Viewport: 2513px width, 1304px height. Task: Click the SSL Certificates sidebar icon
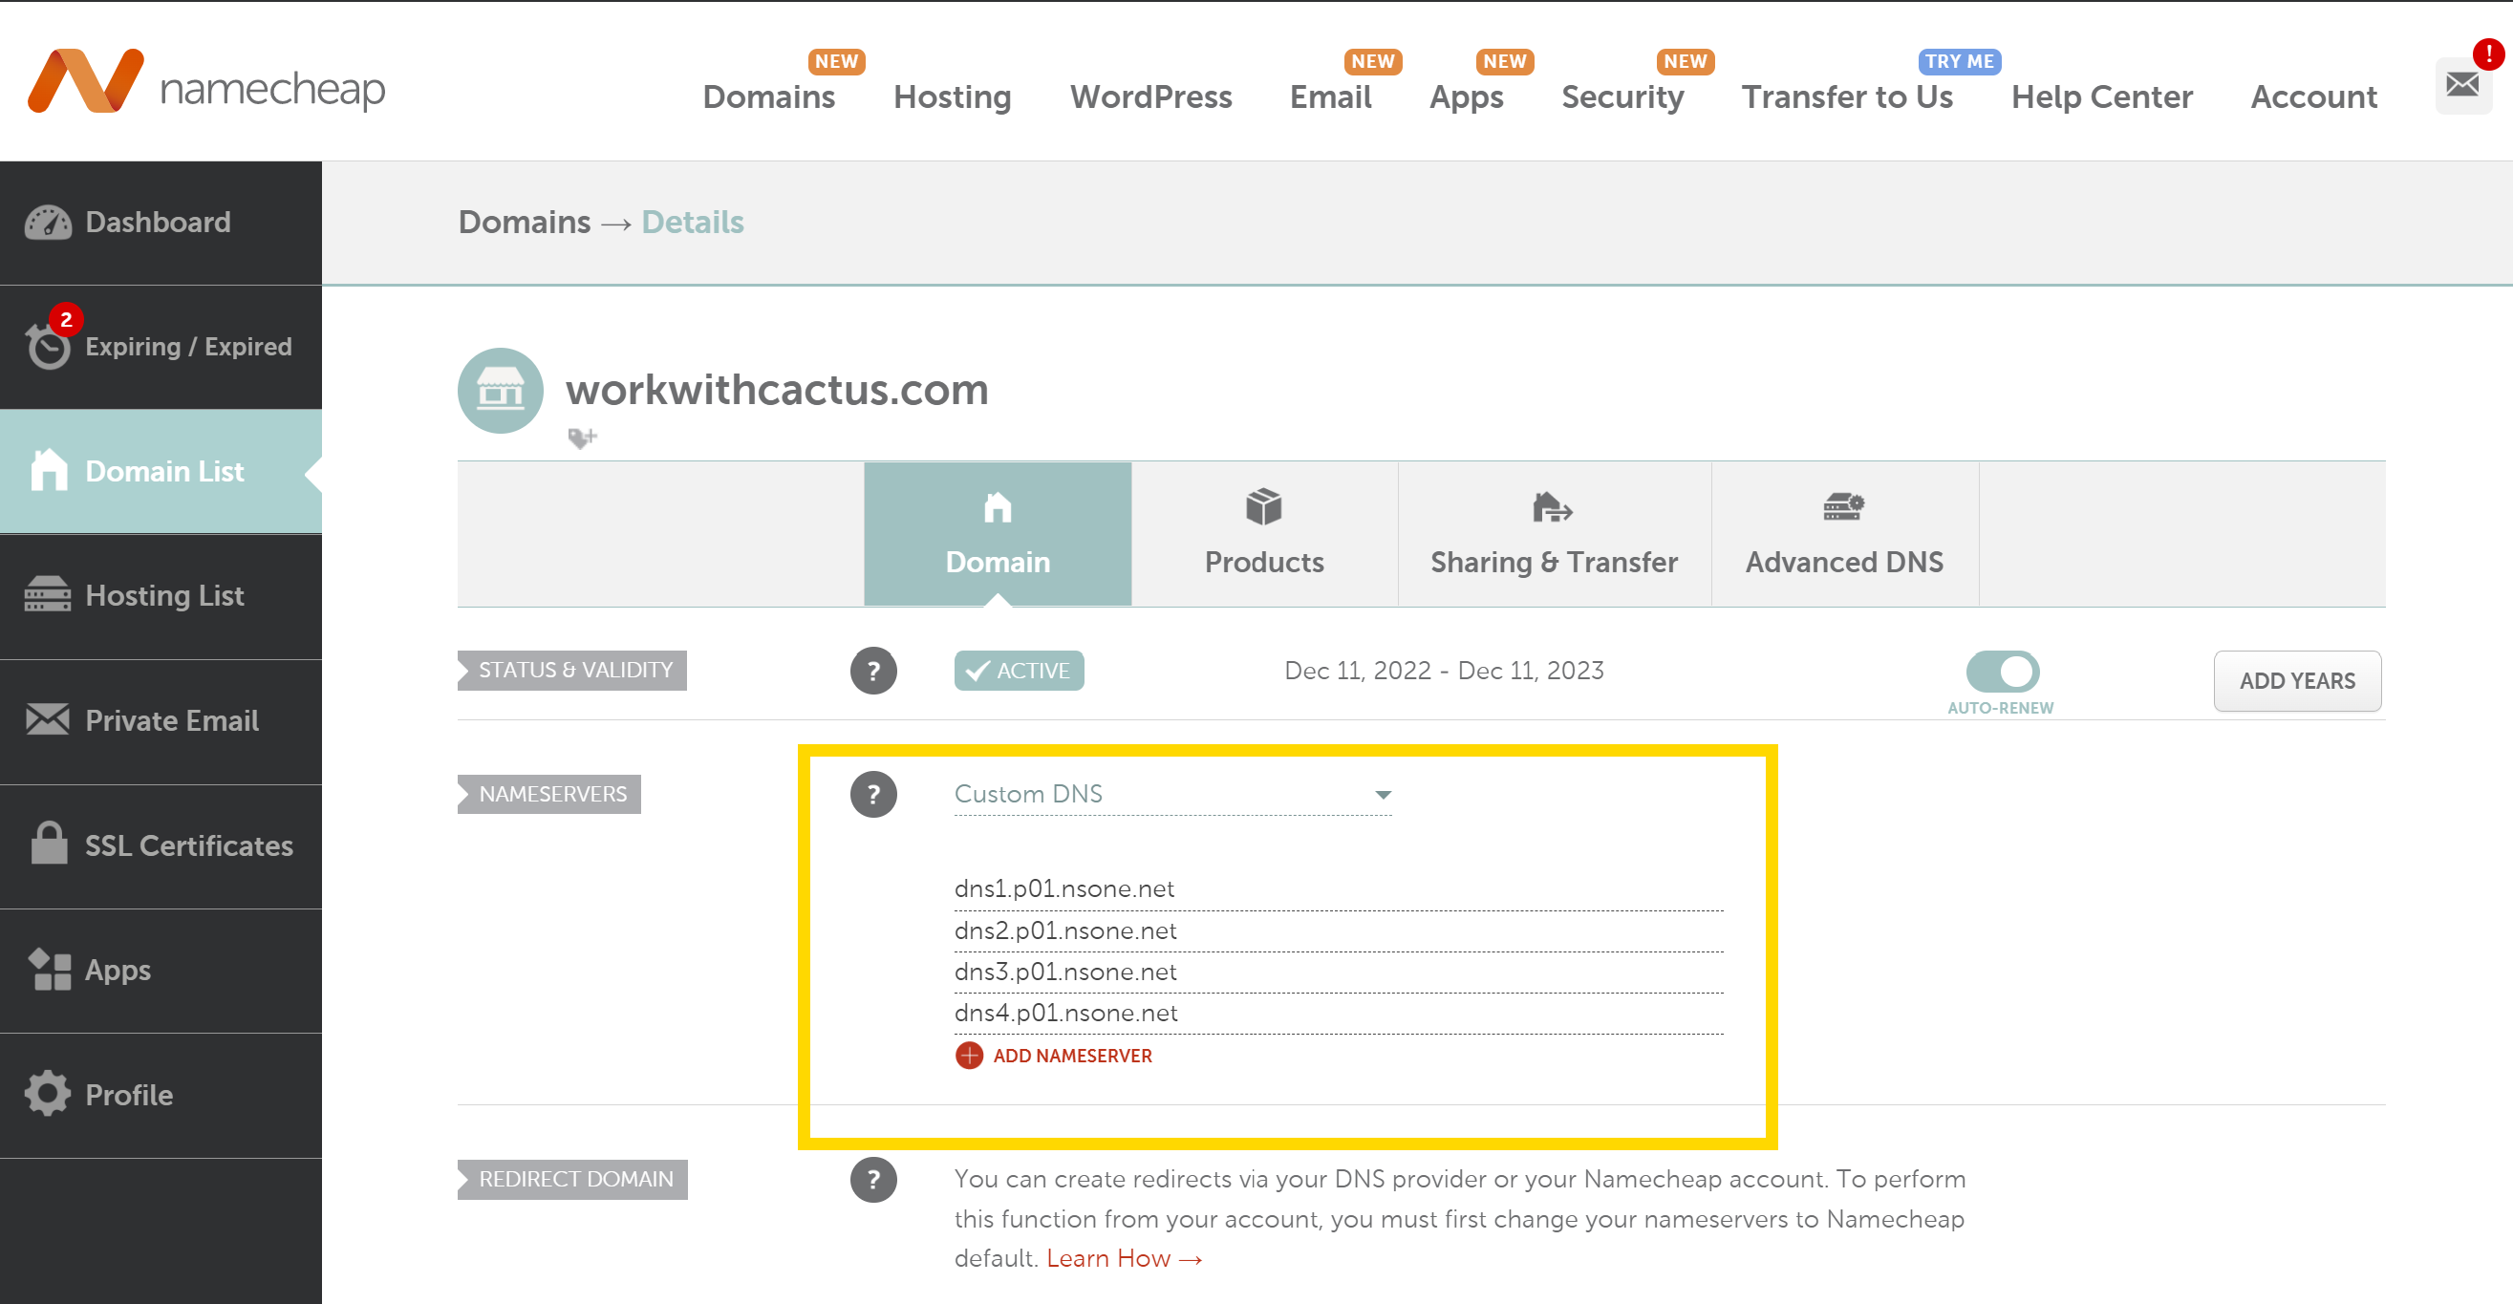pyautogui.click(x=52, y=845)
